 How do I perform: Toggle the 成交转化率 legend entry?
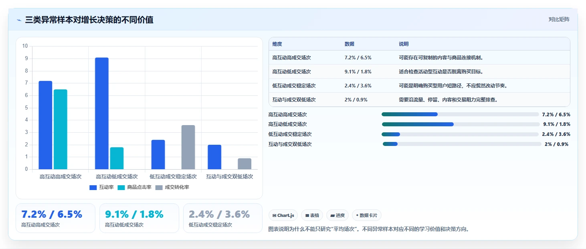(x=172, y=187)
